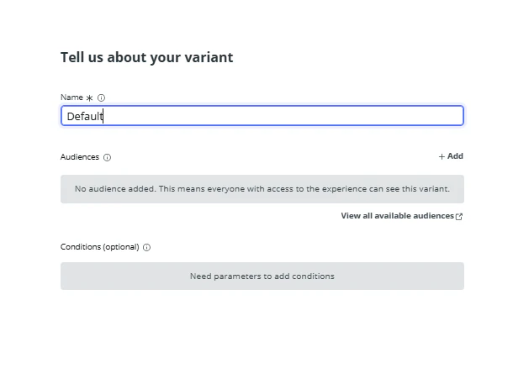Click the Audiences section label
This screenshot has width=513, height=379.
click(x=80, y=157)
